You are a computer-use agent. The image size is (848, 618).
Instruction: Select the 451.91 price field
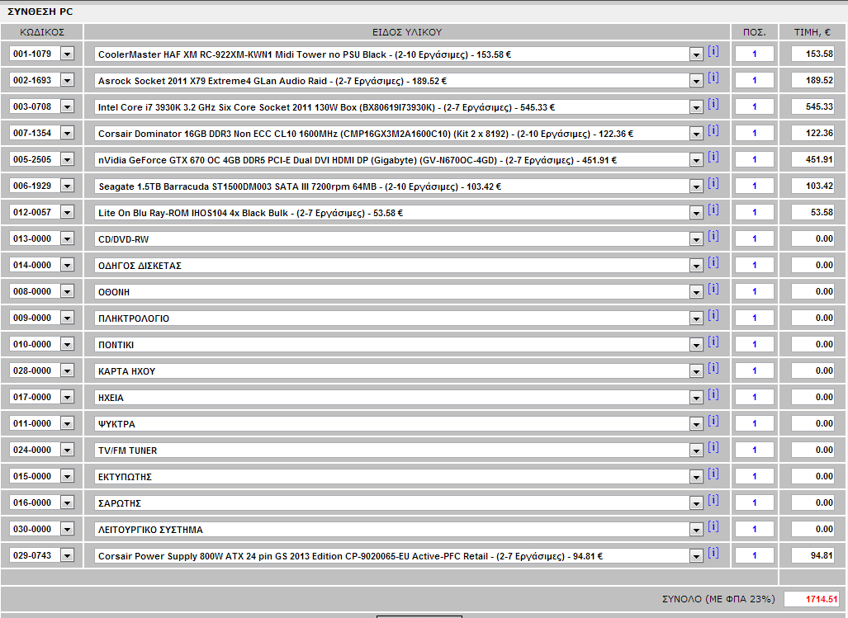pyautogui.click(x=812, y=159)
